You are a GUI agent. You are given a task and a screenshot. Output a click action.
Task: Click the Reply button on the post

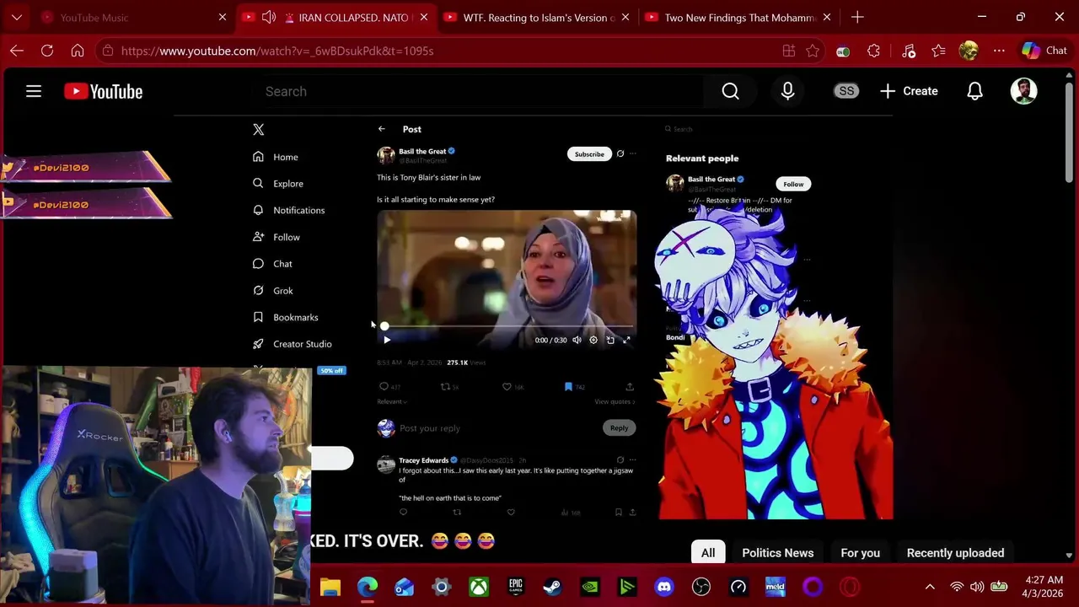619,428
